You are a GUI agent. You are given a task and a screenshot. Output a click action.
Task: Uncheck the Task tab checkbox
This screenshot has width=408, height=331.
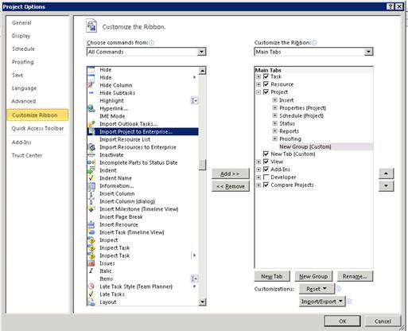[x=266, y=76]
